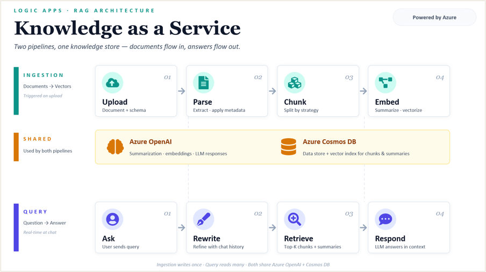Click the INGESTION section label
The height and width of the screenshot is (272, 486).
pyautogui.click(x=44, y=75)
